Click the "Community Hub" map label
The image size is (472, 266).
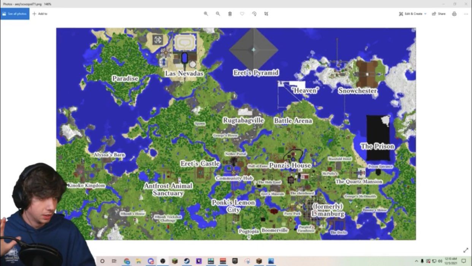pyautogui.click(x=234, y=178)
